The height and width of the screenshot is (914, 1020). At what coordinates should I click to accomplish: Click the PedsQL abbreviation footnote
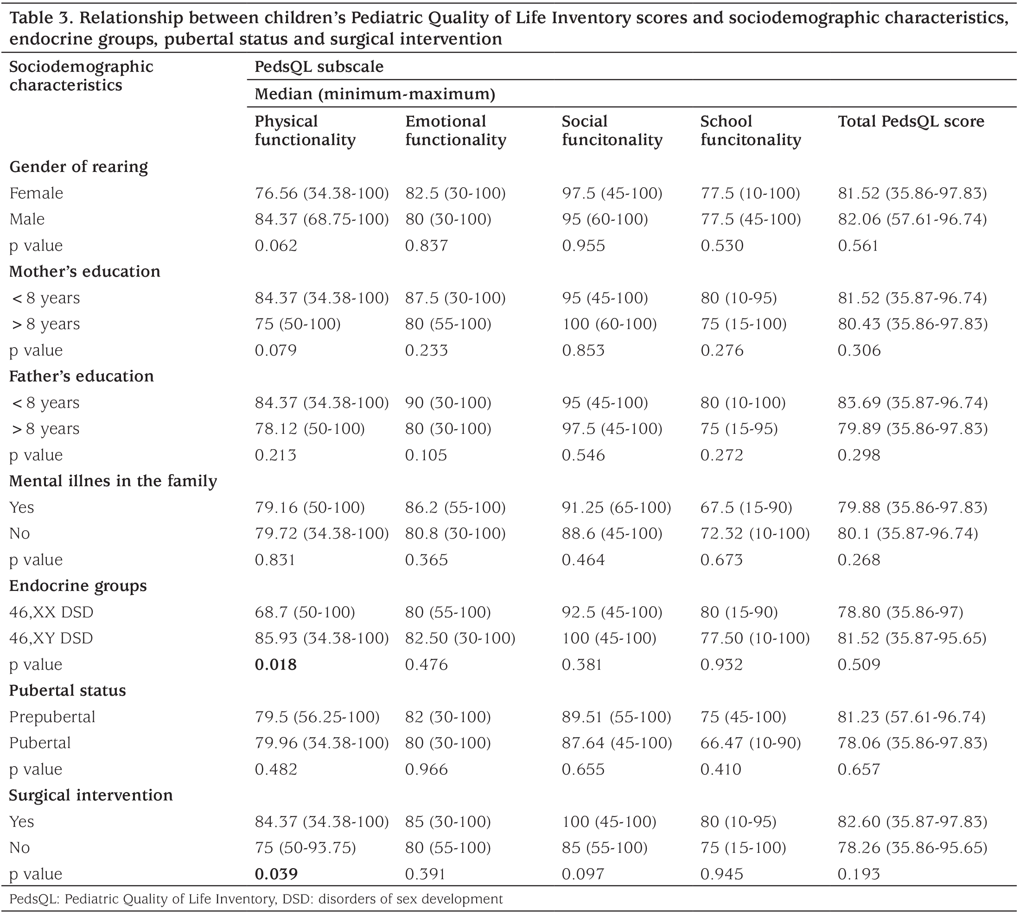tap(256, 899)
